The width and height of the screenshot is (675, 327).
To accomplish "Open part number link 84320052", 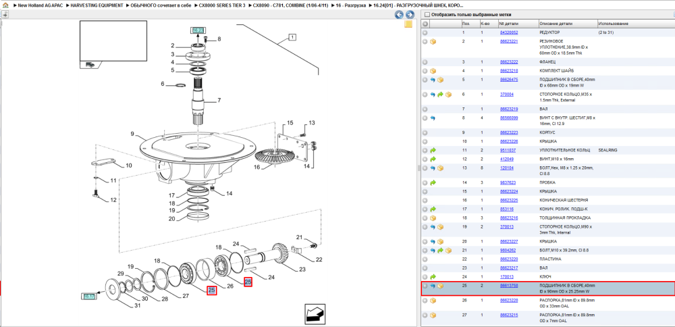I will (x=508, y=32).
